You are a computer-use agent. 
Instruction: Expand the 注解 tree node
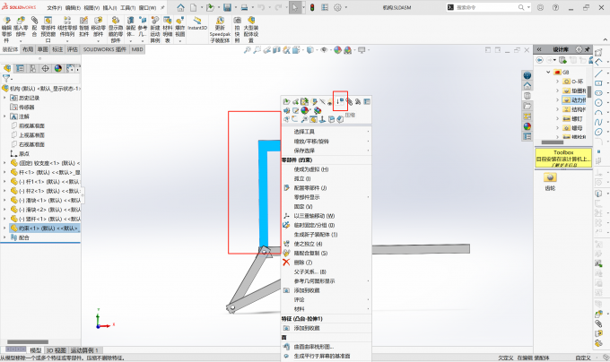pos(4,116)
